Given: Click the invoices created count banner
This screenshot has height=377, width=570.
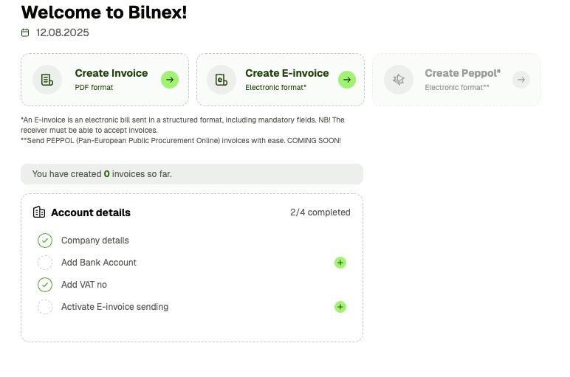Looking at the screenshot, I should point(192,174).
